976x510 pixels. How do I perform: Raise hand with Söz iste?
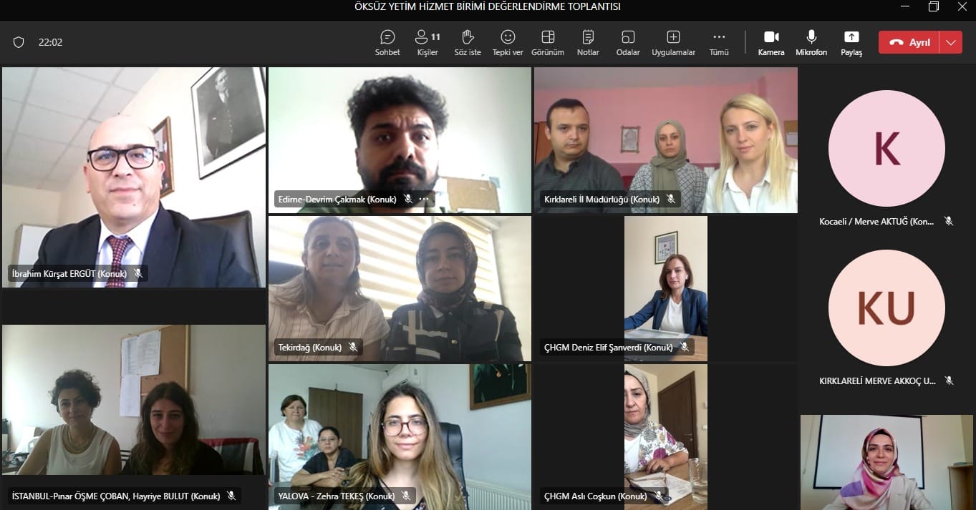[x=468, y=43]
